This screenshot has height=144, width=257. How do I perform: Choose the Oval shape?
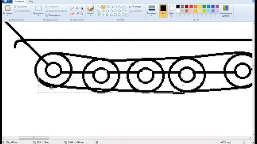107,7
